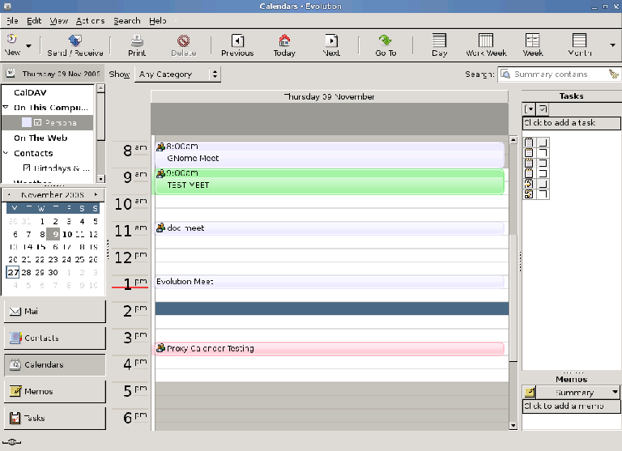Jump to Today in the calendar
The image size is (622, 451).
coord(284,45)
